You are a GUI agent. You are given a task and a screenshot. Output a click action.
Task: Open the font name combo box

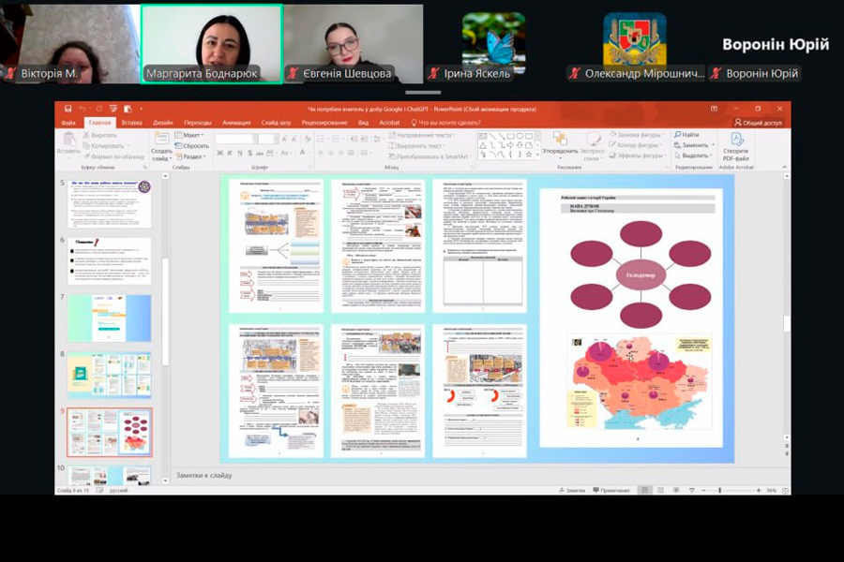pos(235,140)
